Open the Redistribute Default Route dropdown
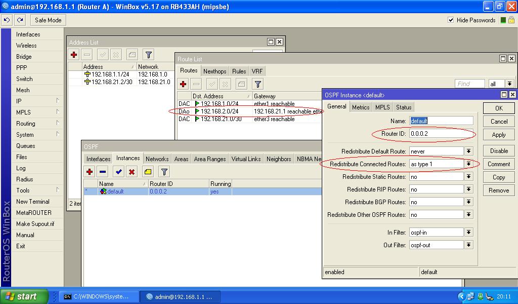The height and width of the screenshot is (304, 518). [469, 151]
